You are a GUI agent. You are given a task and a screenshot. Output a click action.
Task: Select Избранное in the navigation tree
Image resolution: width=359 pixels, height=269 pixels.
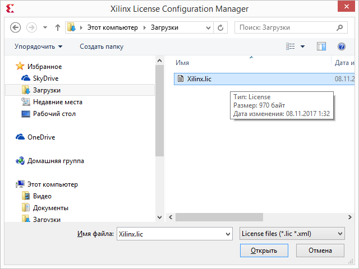click(x=44, y=67)
